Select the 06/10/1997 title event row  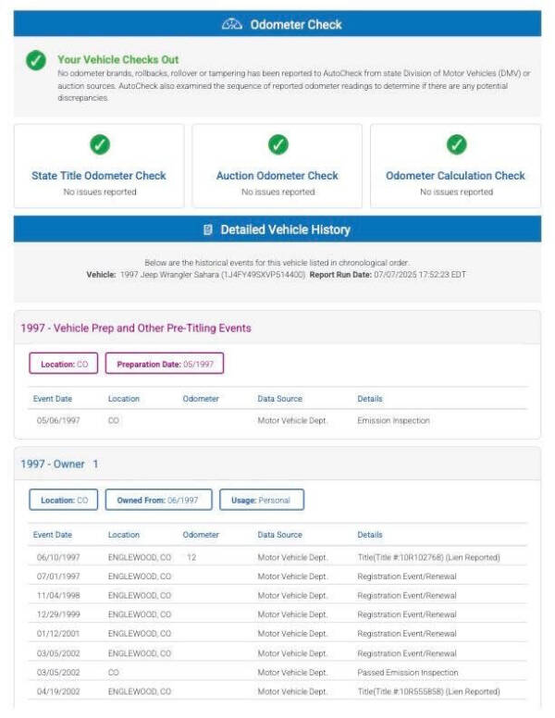coord(277,558)
